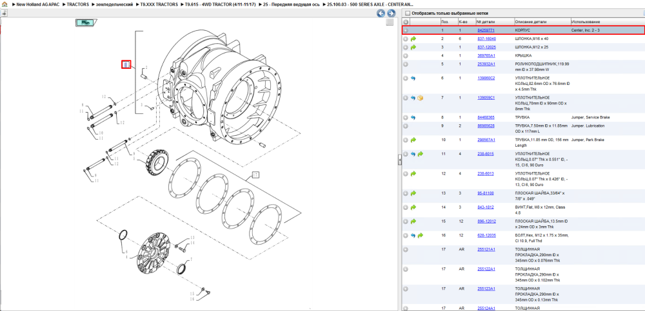Click the 'Использование' column header
This screenshot has width=645, height=311.
pos(586,22)
